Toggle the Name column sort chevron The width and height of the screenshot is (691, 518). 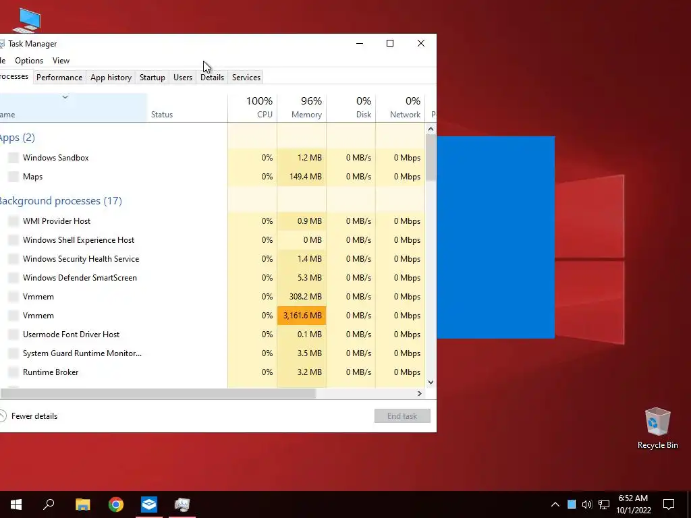(65, 97)
